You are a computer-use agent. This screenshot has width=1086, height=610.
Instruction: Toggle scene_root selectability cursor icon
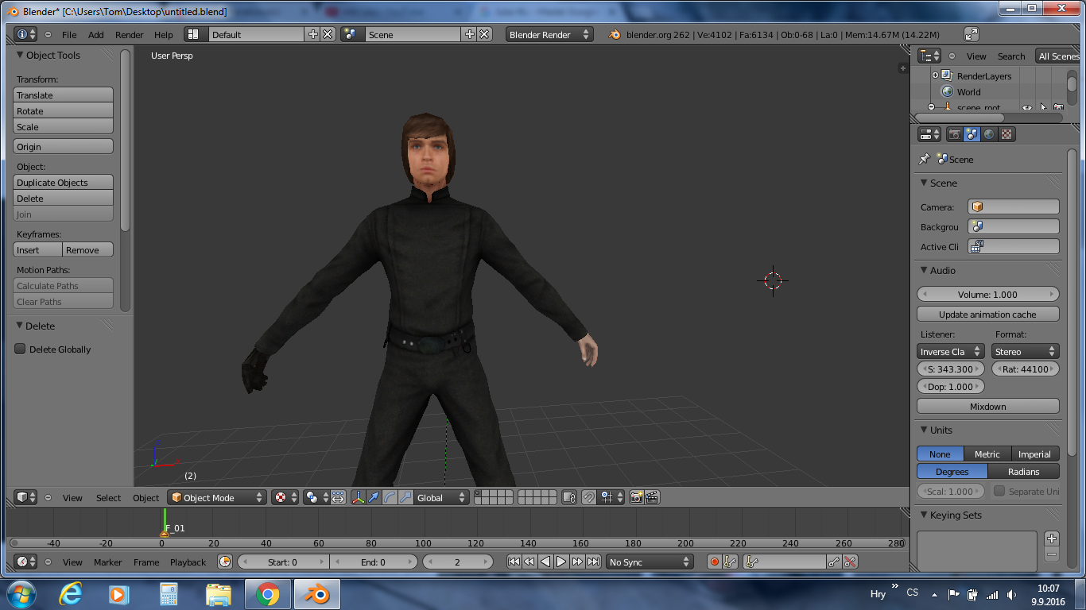1043,108
